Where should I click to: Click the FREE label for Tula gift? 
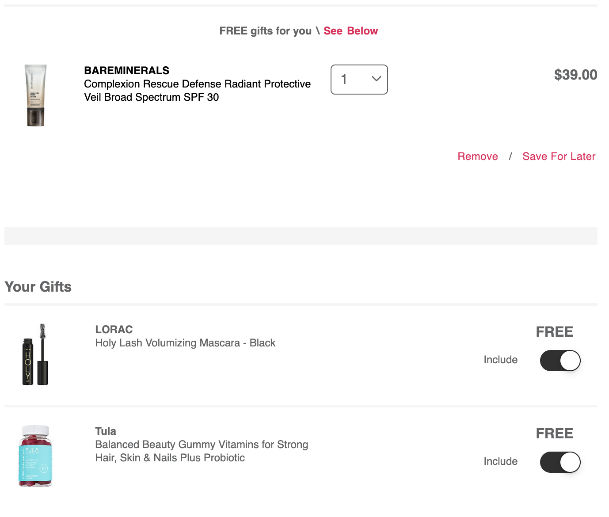pos(554,433)
